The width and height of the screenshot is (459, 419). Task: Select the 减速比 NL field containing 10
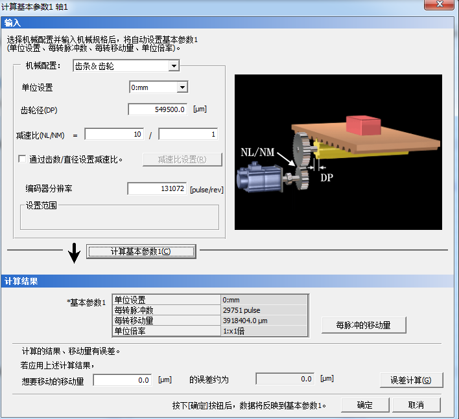(113, 134)
